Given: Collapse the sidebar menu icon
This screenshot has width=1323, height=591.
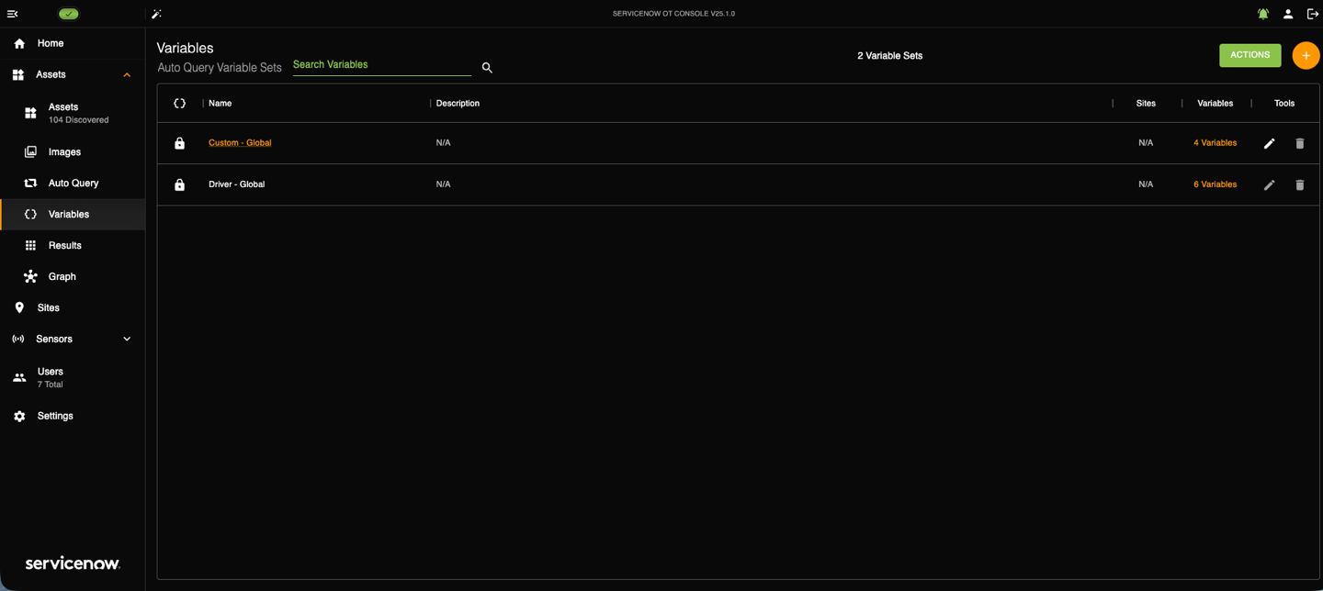Looking at the screenshot, I should pos(13,14).
